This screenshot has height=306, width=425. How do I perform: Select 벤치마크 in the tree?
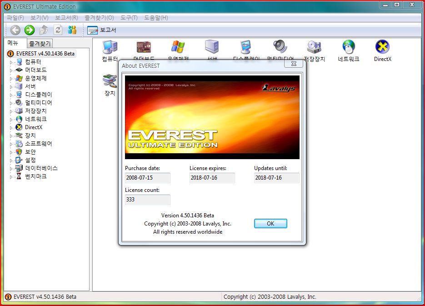[x=36, y=176]
